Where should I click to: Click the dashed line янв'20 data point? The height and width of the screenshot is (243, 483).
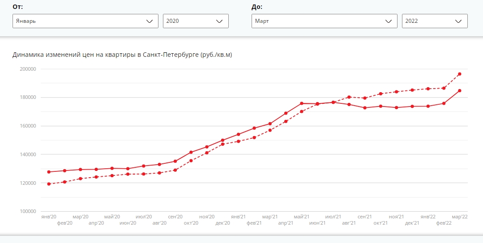pos(49,184)
